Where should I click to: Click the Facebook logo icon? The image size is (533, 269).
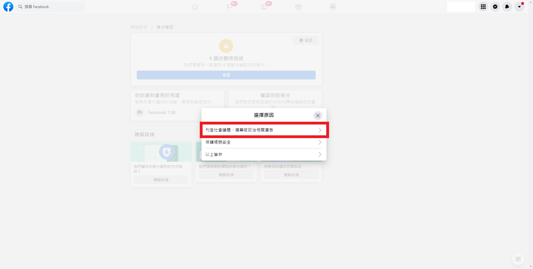8,7
